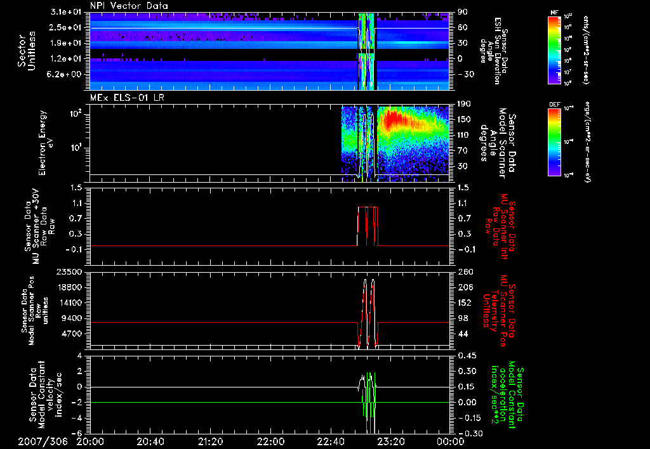Click the "1.2e+01" sector tick label
650x449 pixels.
coord(66,59)
